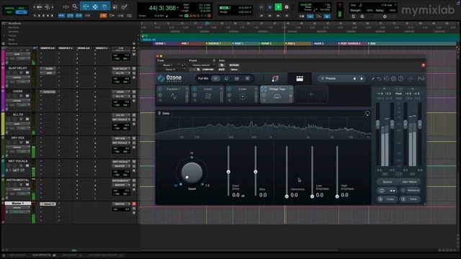Select the Grabber hand tool in the toolbar
The height and width of the screenshot is (259, 461).
(x=104, y=6)
